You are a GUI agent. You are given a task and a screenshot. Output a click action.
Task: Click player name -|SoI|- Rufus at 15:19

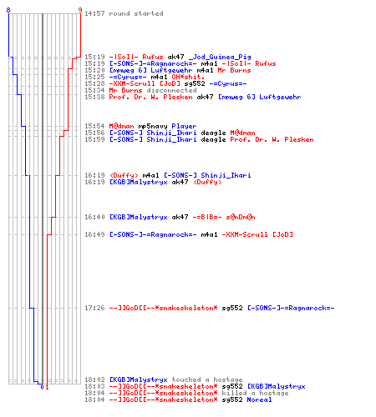click(x=136, y=57)
